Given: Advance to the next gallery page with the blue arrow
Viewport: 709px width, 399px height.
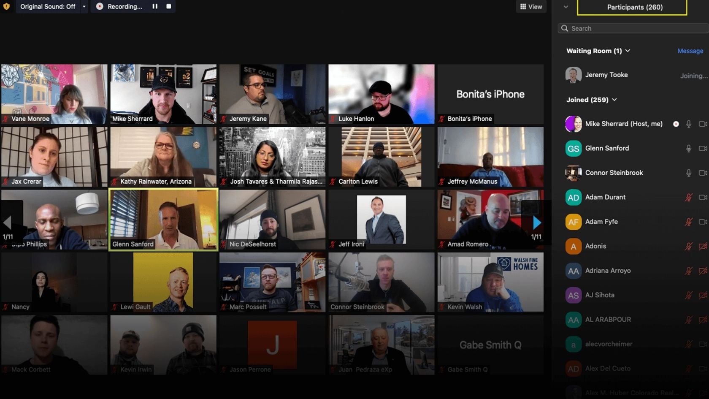Looking at the screenshot, I should click(x=537, y=223).
